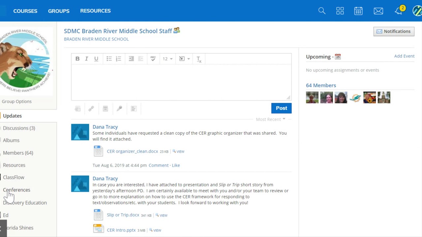The image size is (422, 237).
Task: Open CER organizer_clean.docx attachment
Action: point(132,151)
